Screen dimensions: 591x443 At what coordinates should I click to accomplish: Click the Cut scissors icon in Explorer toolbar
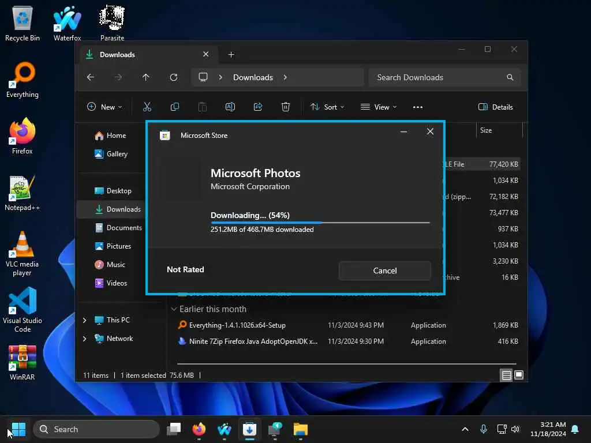coord(147,107)
